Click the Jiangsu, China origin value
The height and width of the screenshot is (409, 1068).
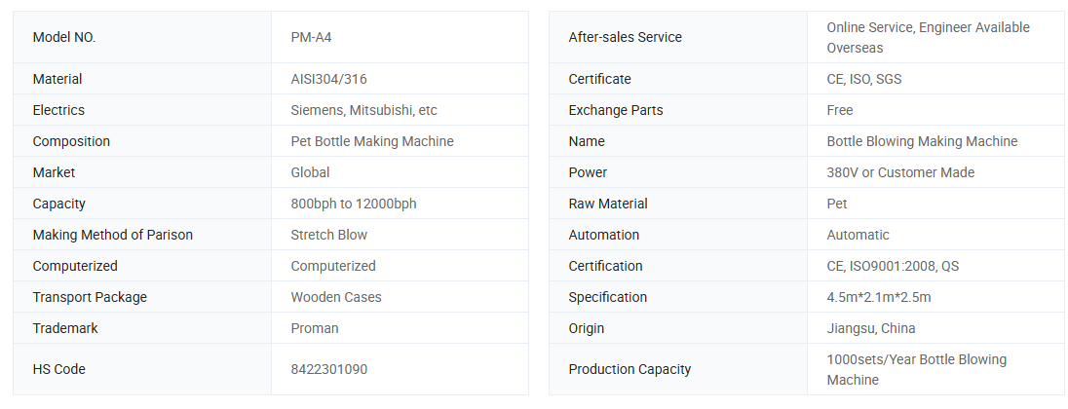(x=871, y=328)
